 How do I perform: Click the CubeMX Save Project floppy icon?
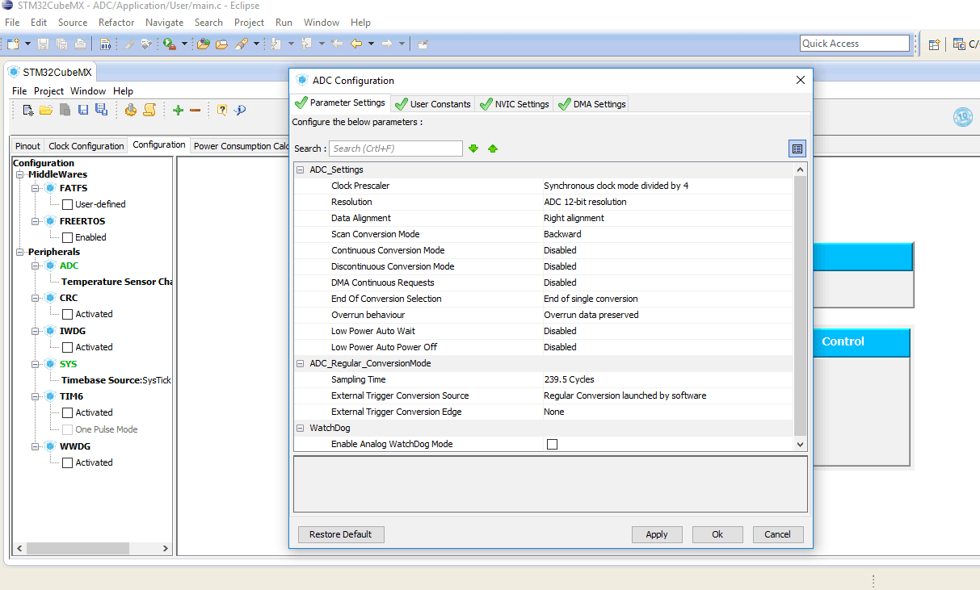click(83, 110)
